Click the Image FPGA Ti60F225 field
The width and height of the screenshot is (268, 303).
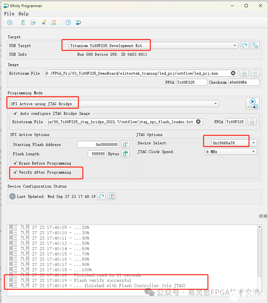[192, 82]
